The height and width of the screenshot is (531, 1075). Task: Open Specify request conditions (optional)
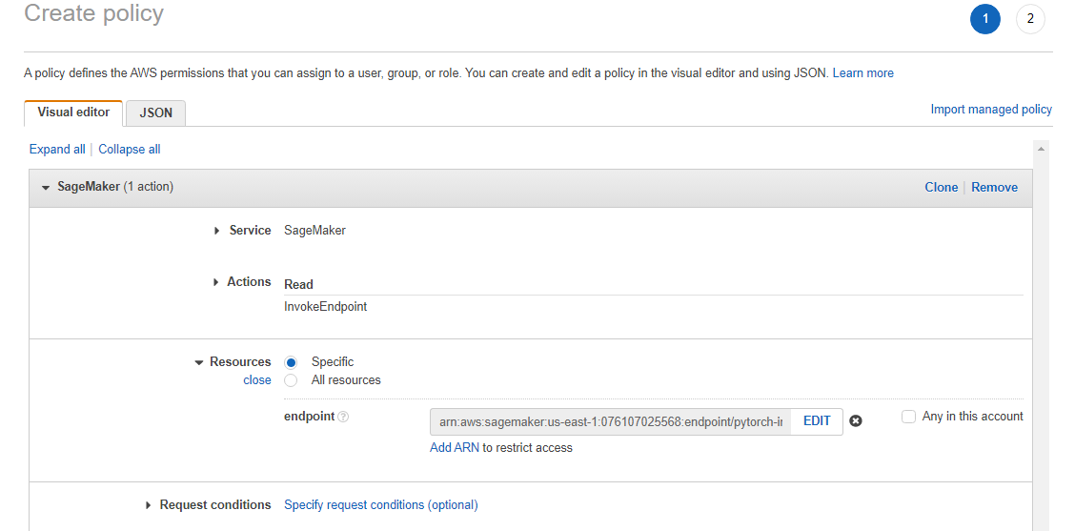[x=381, y=505]
